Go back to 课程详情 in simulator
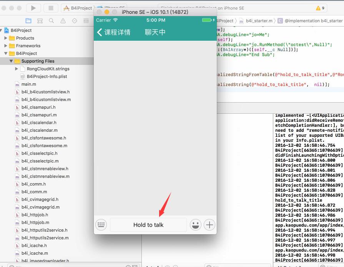The height and width of the screenshot is (267, 344). click(x=114, y=32)
